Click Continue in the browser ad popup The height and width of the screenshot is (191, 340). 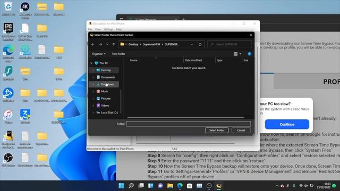(287, 124)
